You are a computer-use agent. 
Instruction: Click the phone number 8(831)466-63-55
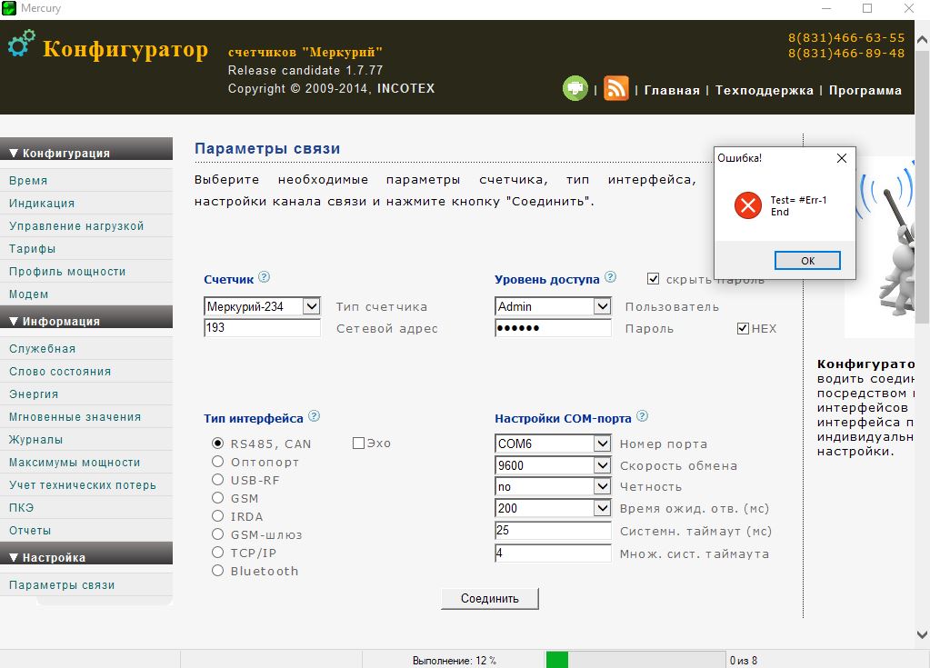846,38
